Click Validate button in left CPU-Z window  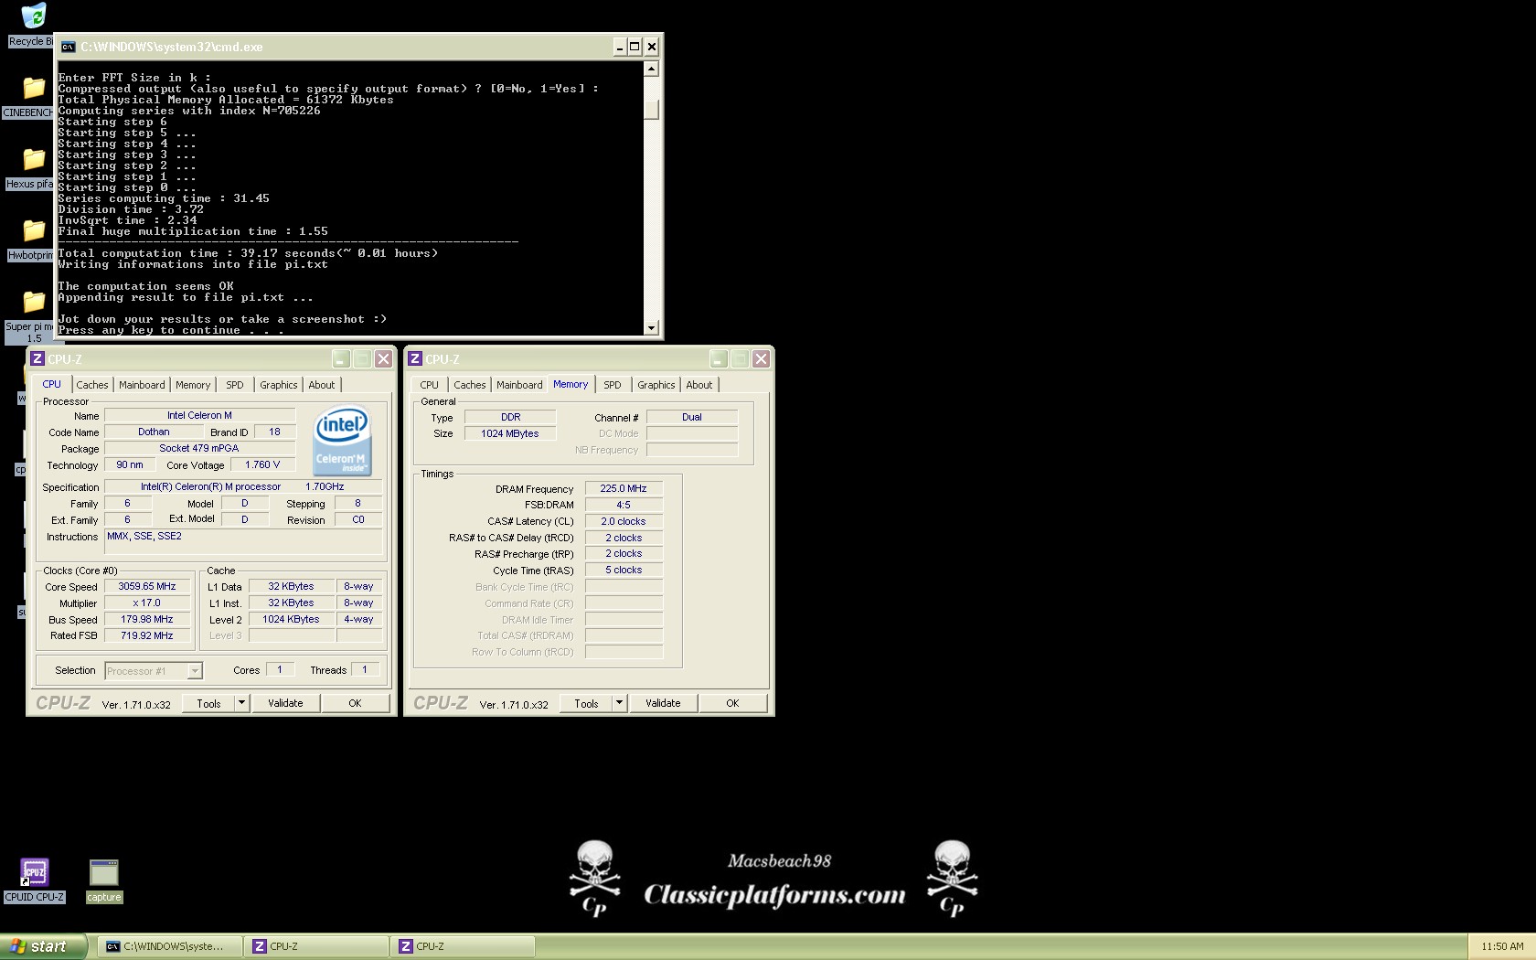pos(285,703)
